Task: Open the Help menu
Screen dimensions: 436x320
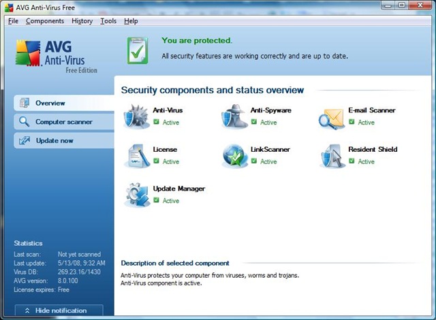Action: click(131, 21)
